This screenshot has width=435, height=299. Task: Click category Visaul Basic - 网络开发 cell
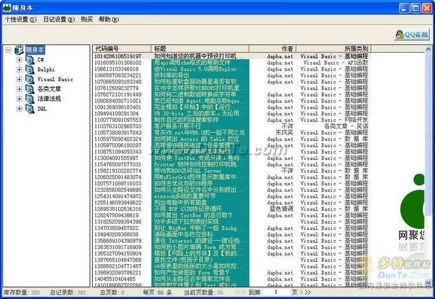tap(334, 120)
